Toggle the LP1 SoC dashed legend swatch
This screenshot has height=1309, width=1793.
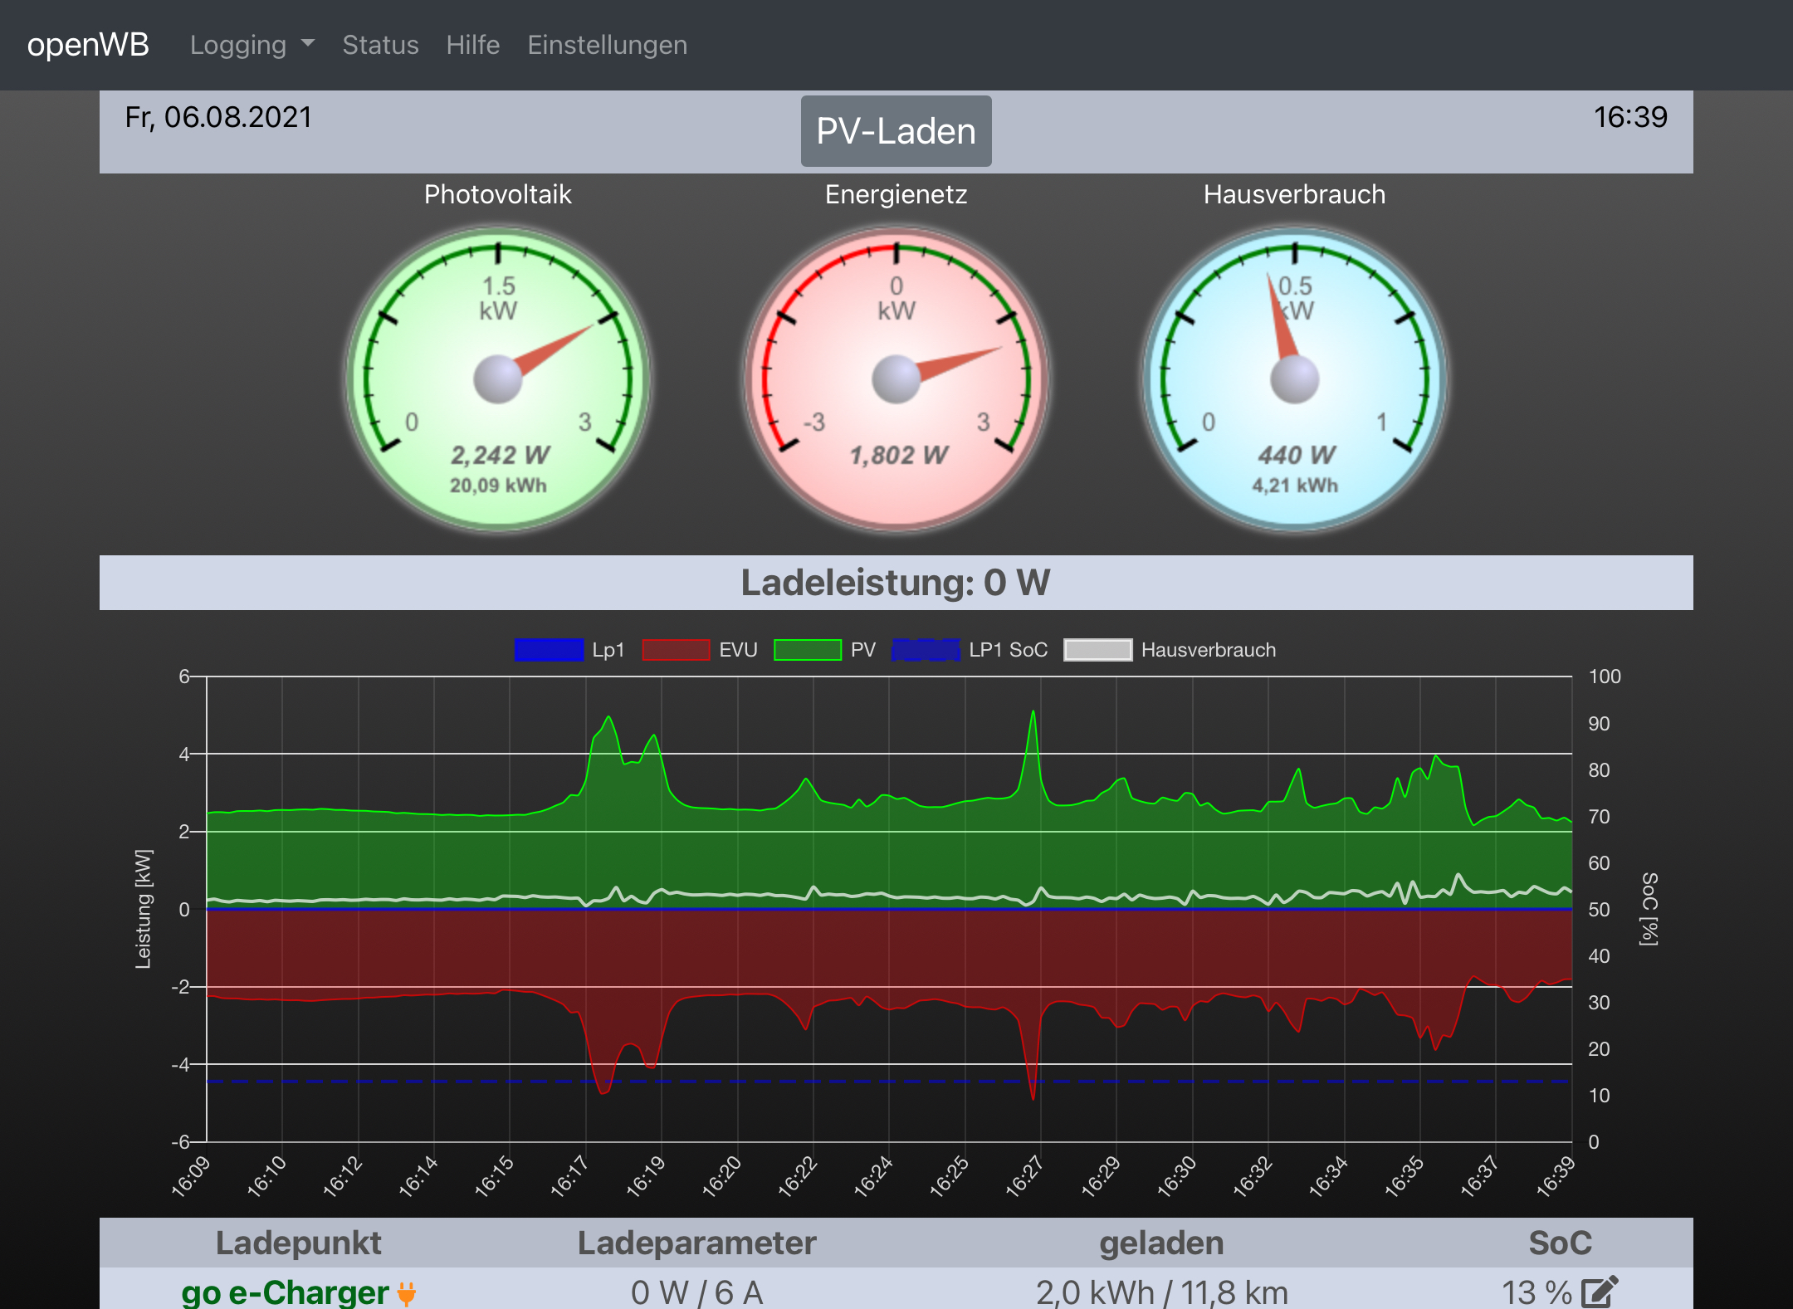[x=926, y=650]
